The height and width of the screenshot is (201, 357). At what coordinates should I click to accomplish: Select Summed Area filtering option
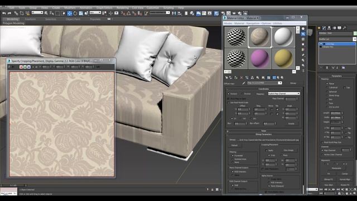coord(233,159)
